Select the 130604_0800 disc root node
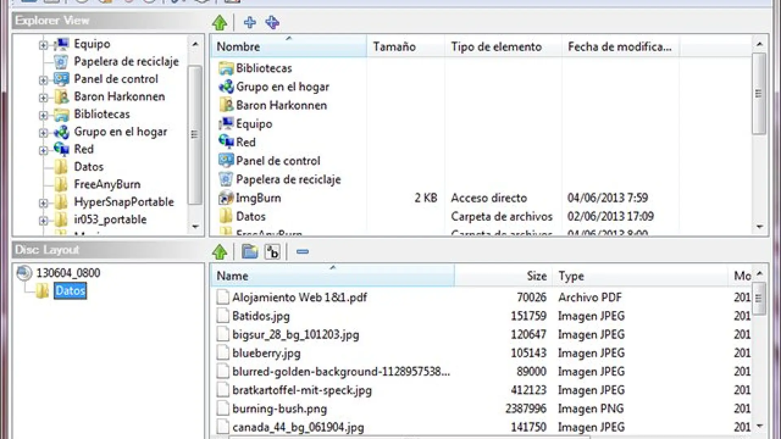 [x=68, y=273]
